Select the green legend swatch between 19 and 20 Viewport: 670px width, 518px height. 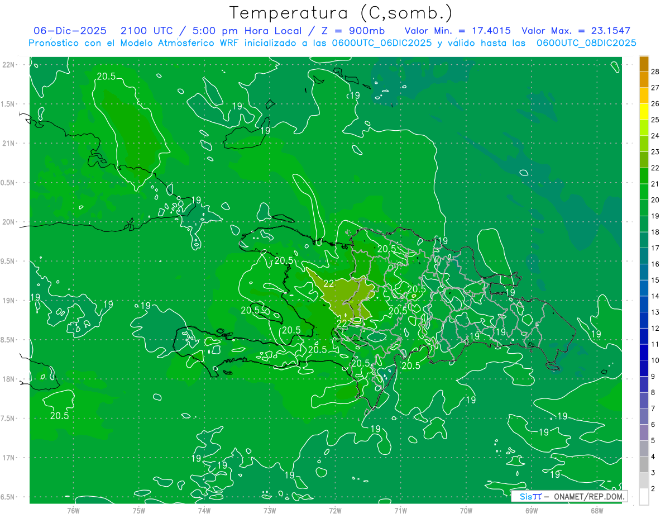[644, 208]
